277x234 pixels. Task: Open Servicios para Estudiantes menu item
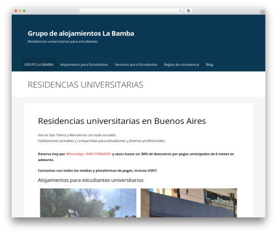pos(136,65)
